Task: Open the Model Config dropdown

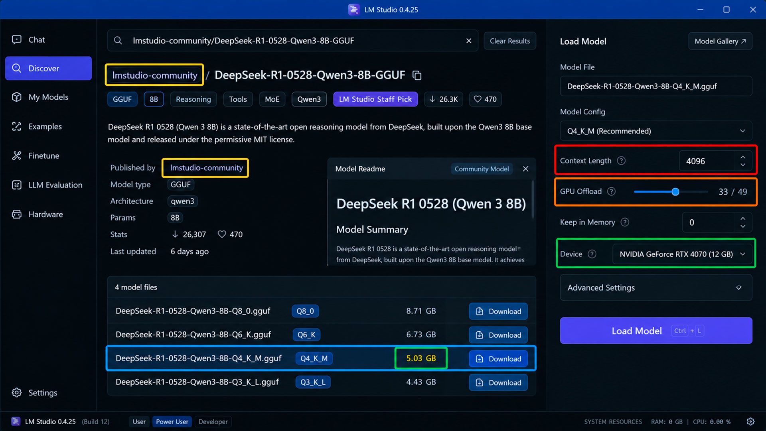Action: [x=656, y=131]
